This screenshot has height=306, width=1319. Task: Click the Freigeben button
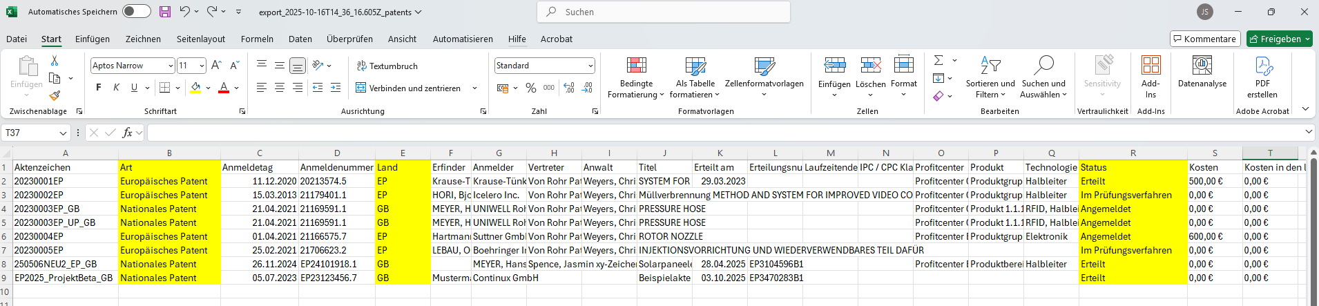[x=1280, y=39]
